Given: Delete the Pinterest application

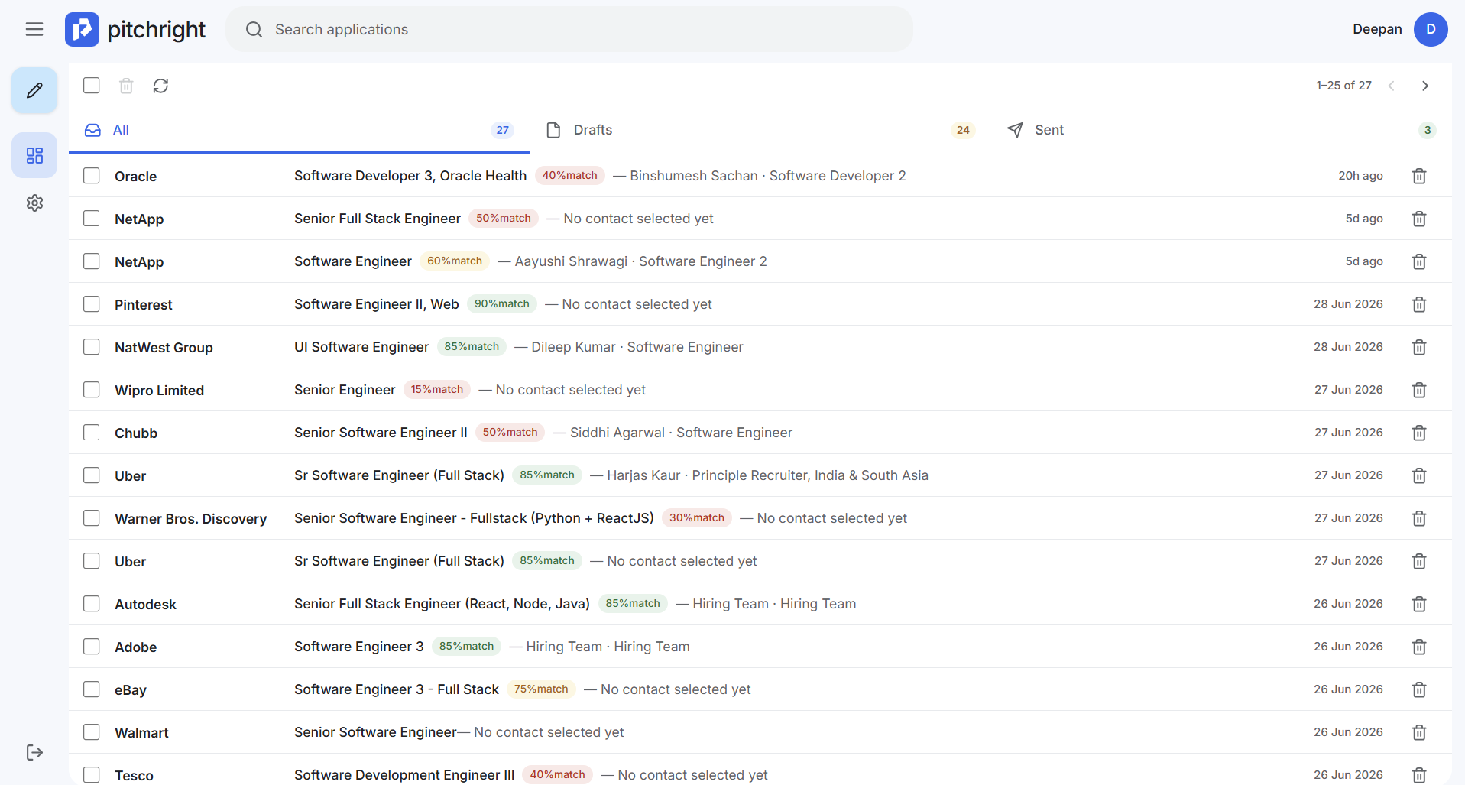Looking at the screenshot, I should (x=1419, y=304).
